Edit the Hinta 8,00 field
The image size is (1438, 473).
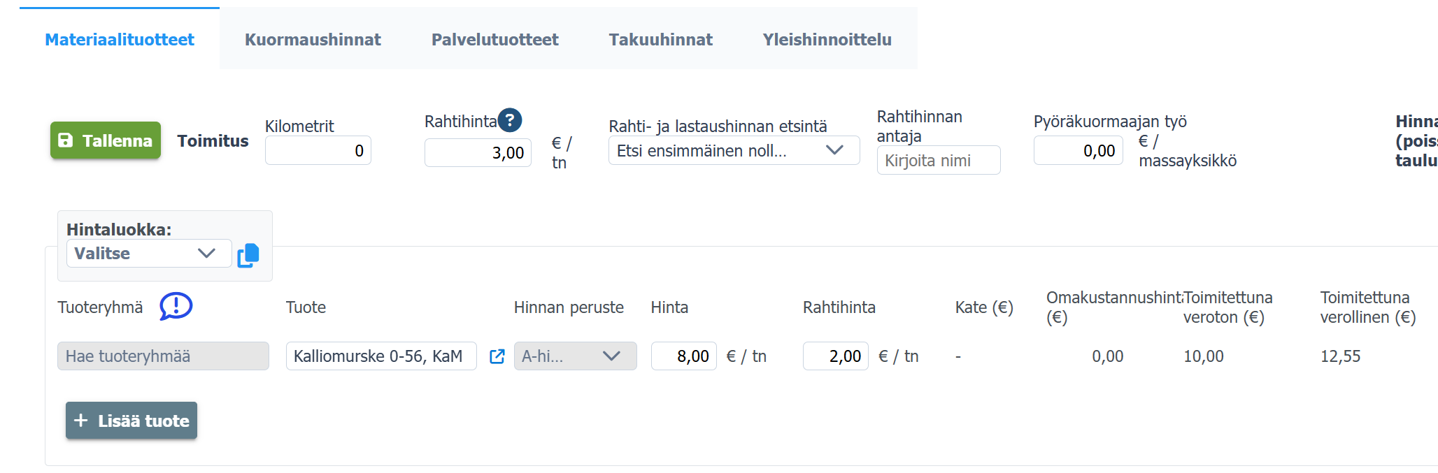click(x=683, y=356)
